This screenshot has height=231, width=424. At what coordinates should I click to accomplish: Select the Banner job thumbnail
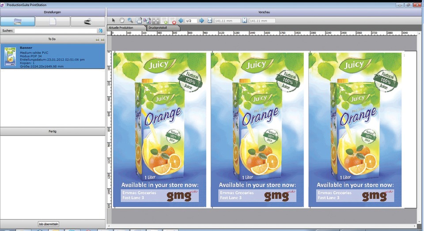point(10,56)
